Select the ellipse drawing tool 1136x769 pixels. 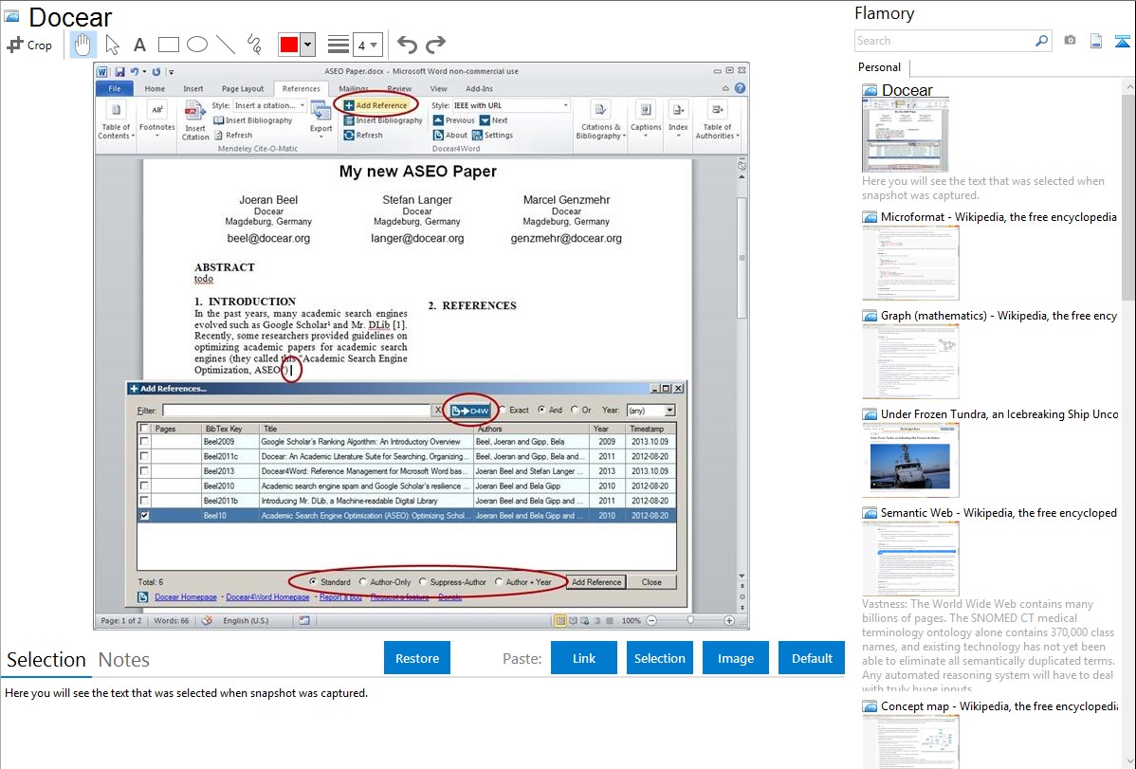[x=197, y=45]
